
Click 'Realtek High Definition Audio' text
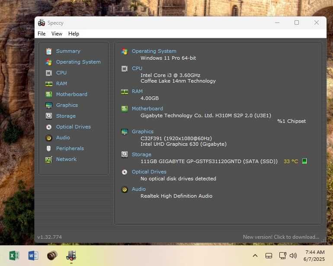pos(176,196)
